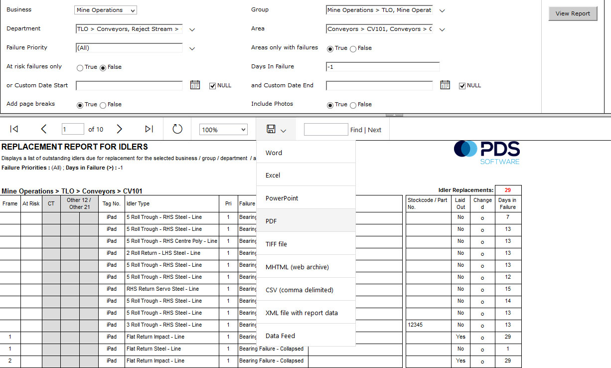Click the Failure Priority value field

click(129, 48)
